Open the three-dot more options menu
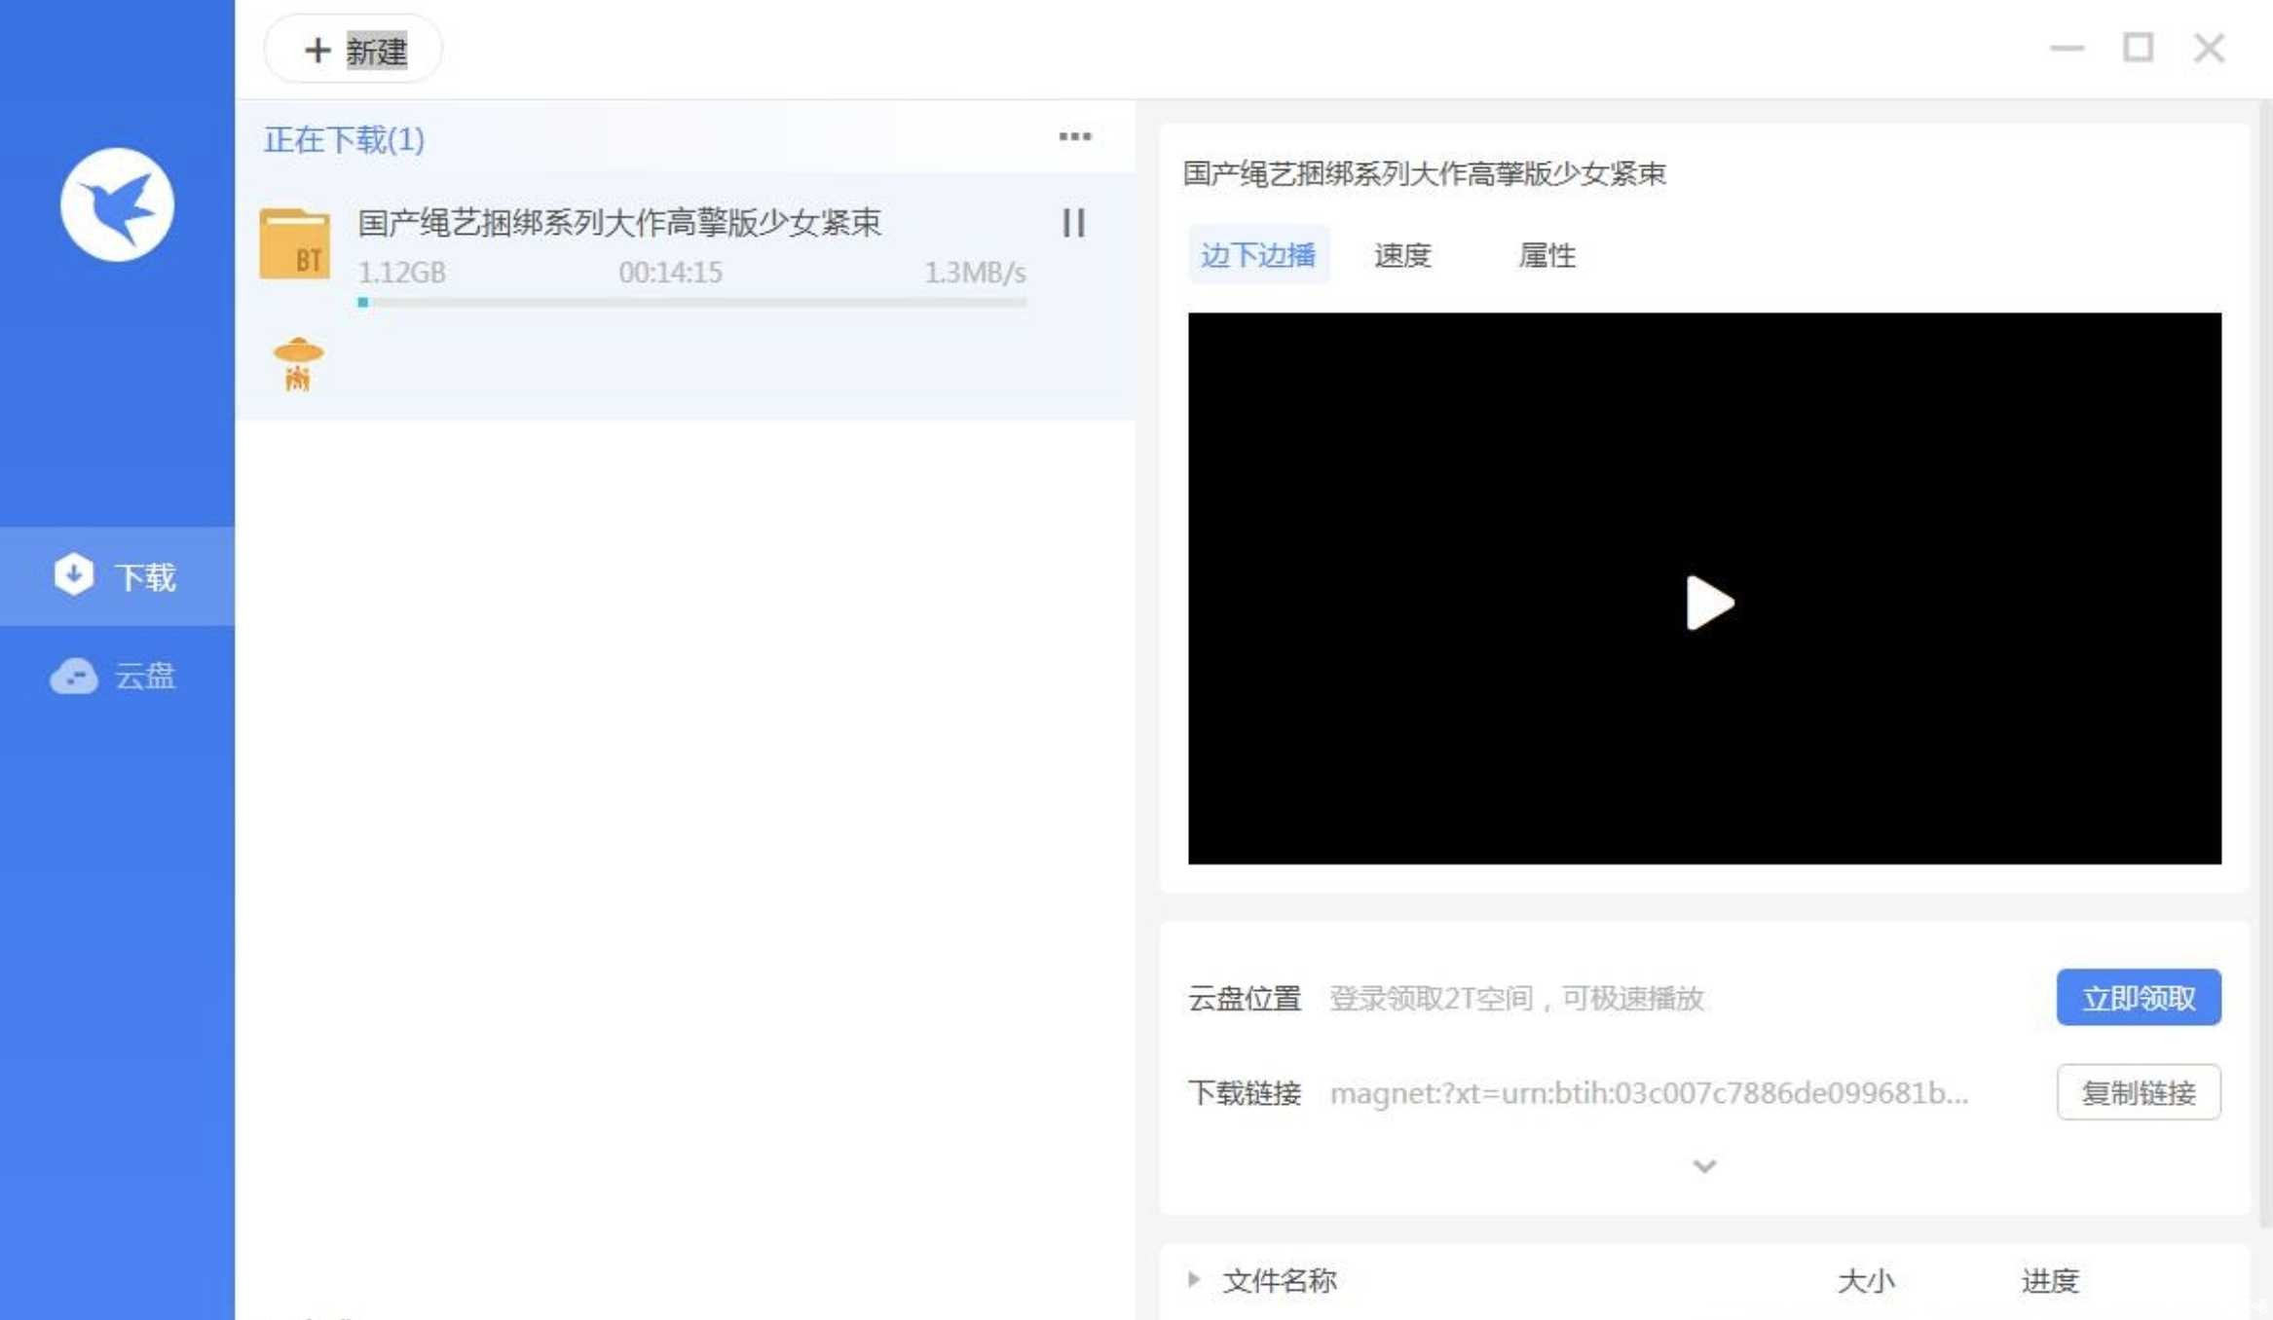 coord(1075,137)
